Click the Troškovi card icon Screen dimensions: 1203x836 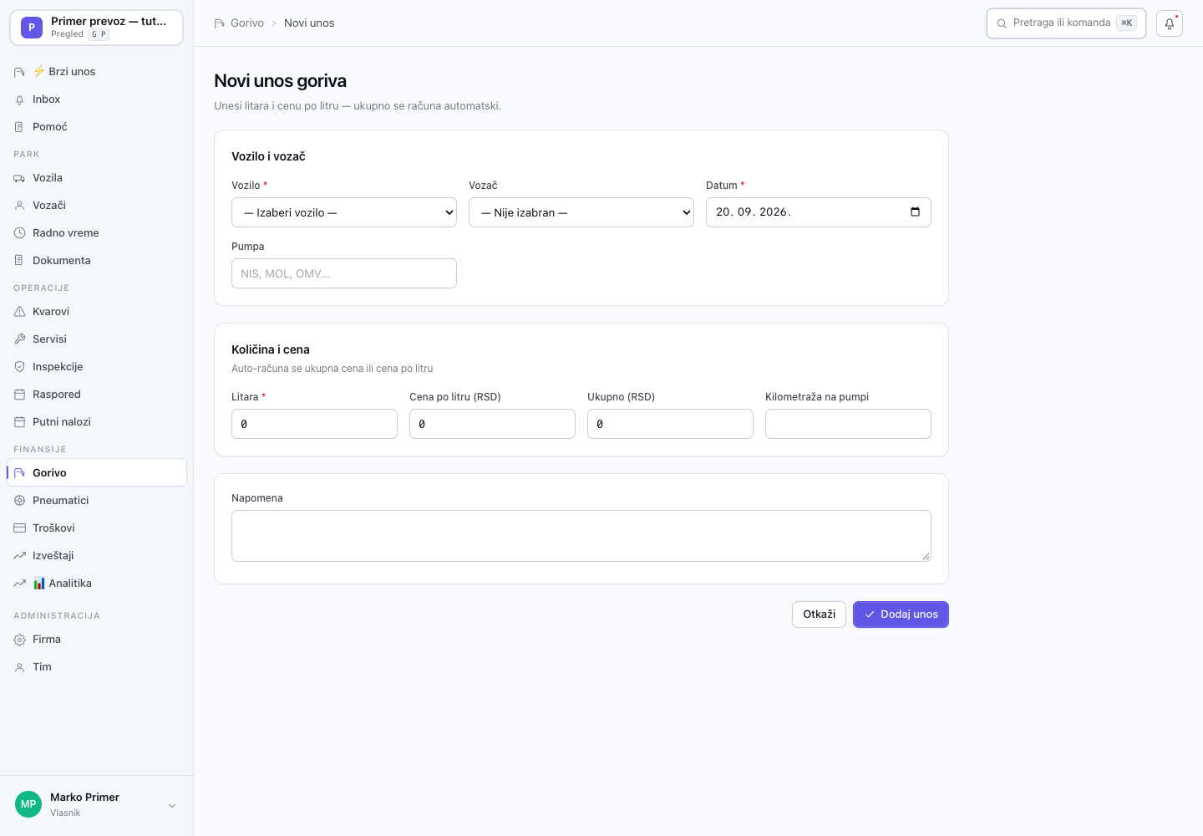19,528
